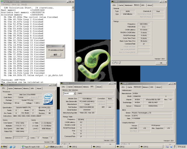
Task: Close the Finish dialog with its X
Action: tap(63, 46)
